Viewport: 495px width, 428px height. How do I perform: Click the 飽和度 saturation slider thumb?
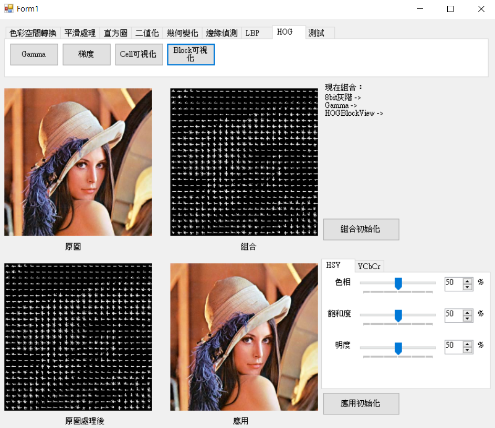(398, 315)
